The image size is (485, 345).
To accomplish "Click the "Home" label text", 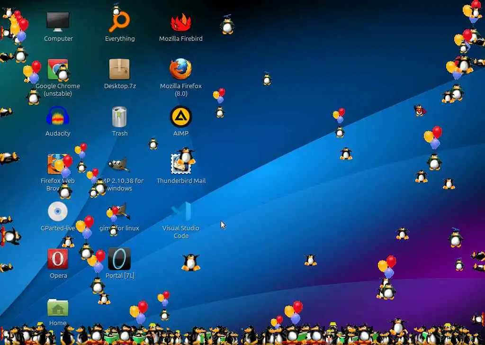I will click(x=58, y=323).
